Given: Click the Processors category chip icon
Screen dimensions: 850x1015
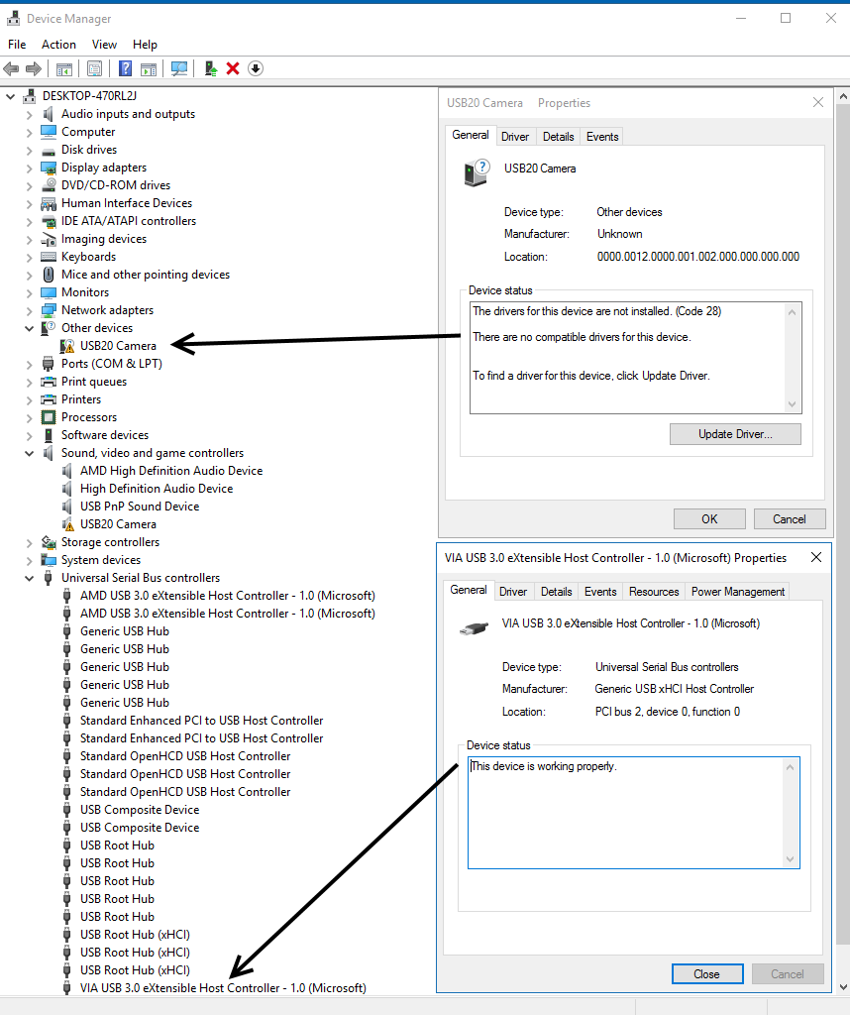Looking at the screenshot, I should tap(49, 417).
